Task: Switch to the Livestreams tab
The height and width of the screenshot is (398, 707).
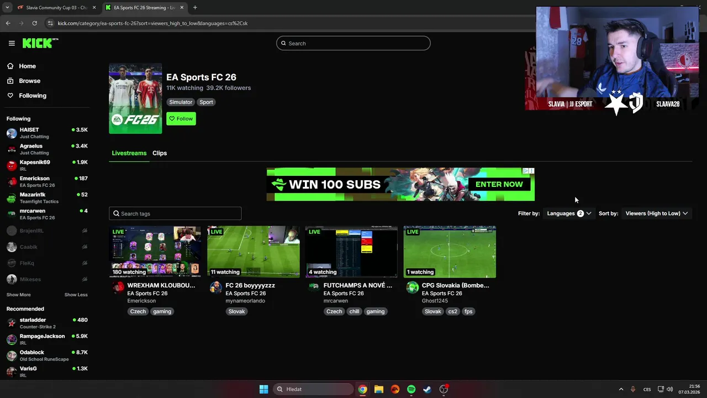Action: [129, 153]
